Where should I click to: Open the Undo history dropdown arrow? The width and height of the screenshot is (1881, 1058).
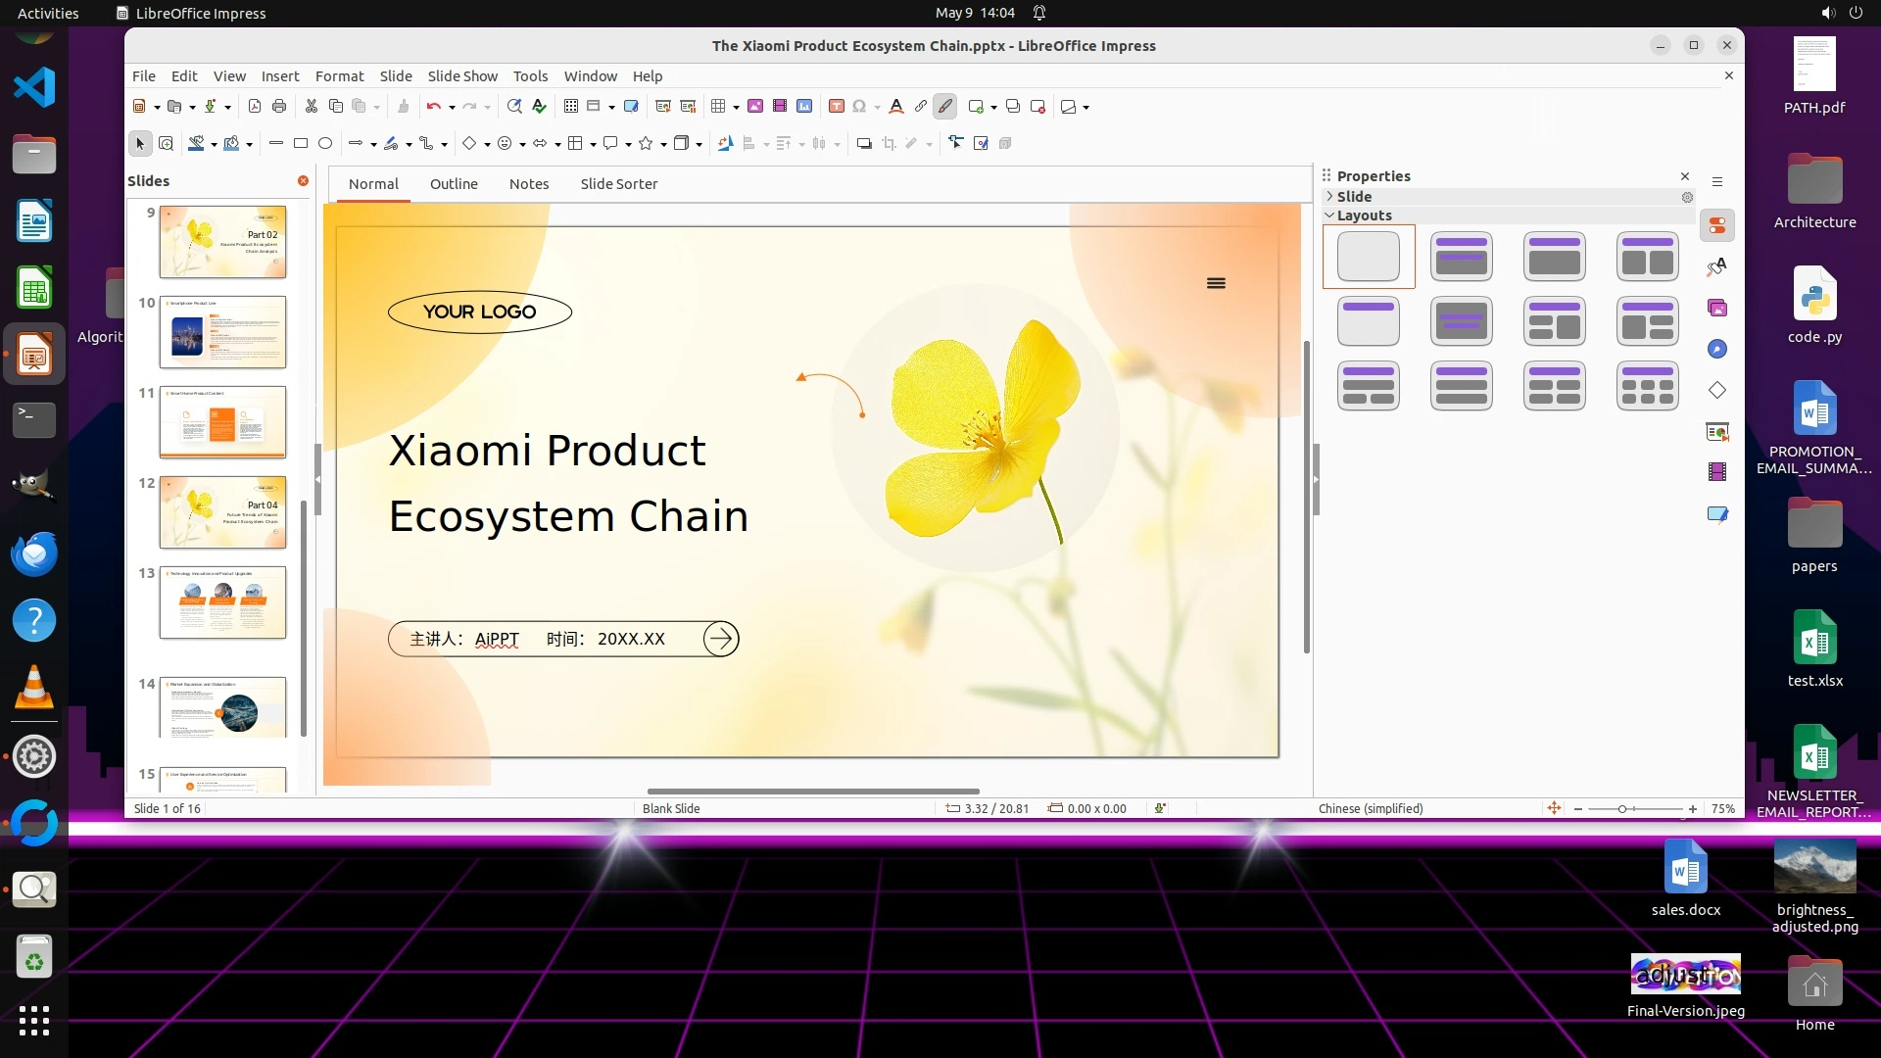452,108
